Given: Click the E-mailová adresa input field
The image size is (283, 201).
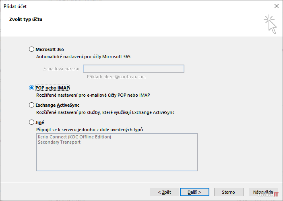Looking at the screenshot, I should click(133, 69).
